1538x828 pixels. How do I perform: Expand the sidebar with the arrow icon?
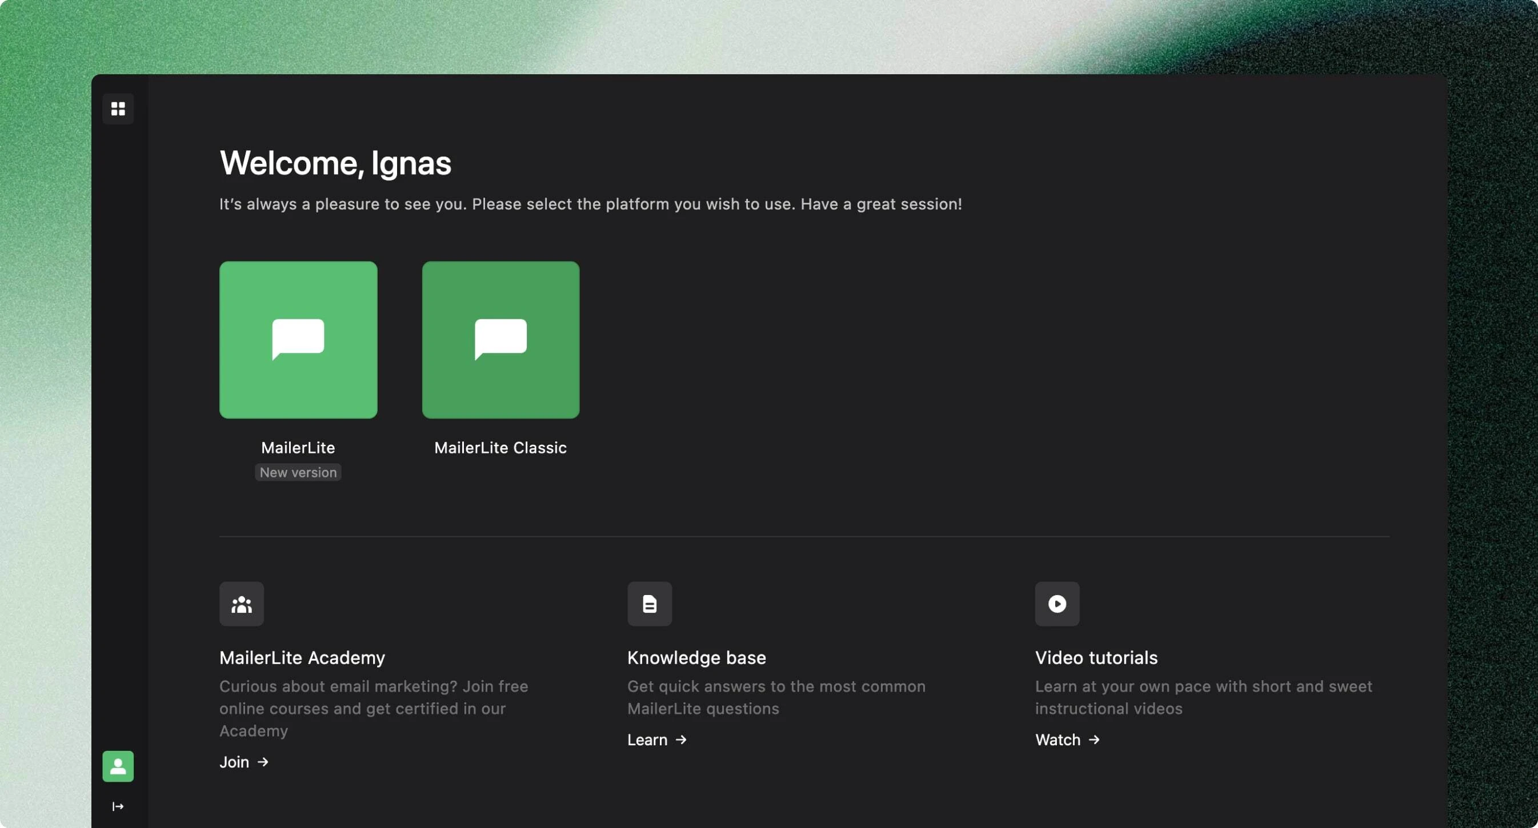point(118,806)
